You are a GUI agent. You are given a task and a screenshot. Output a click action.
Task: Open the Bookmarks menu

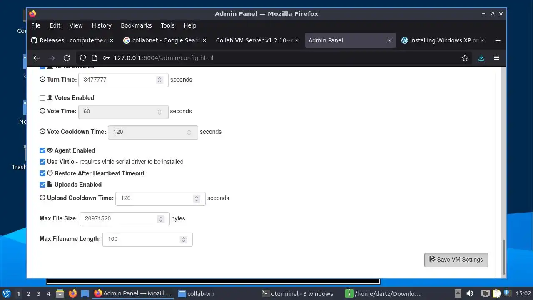[136, 25]
